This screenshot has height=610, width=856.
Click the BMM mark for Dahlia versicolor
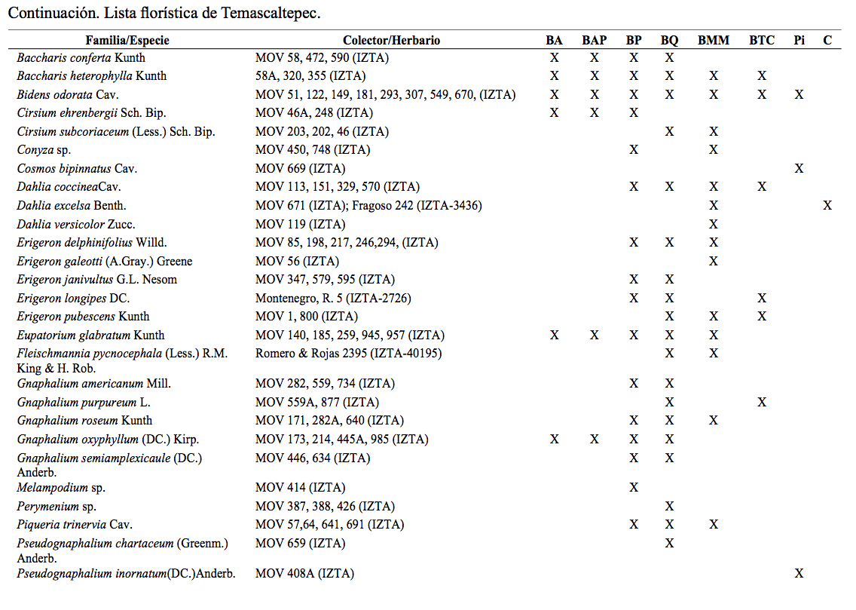[x=714, y=224]
